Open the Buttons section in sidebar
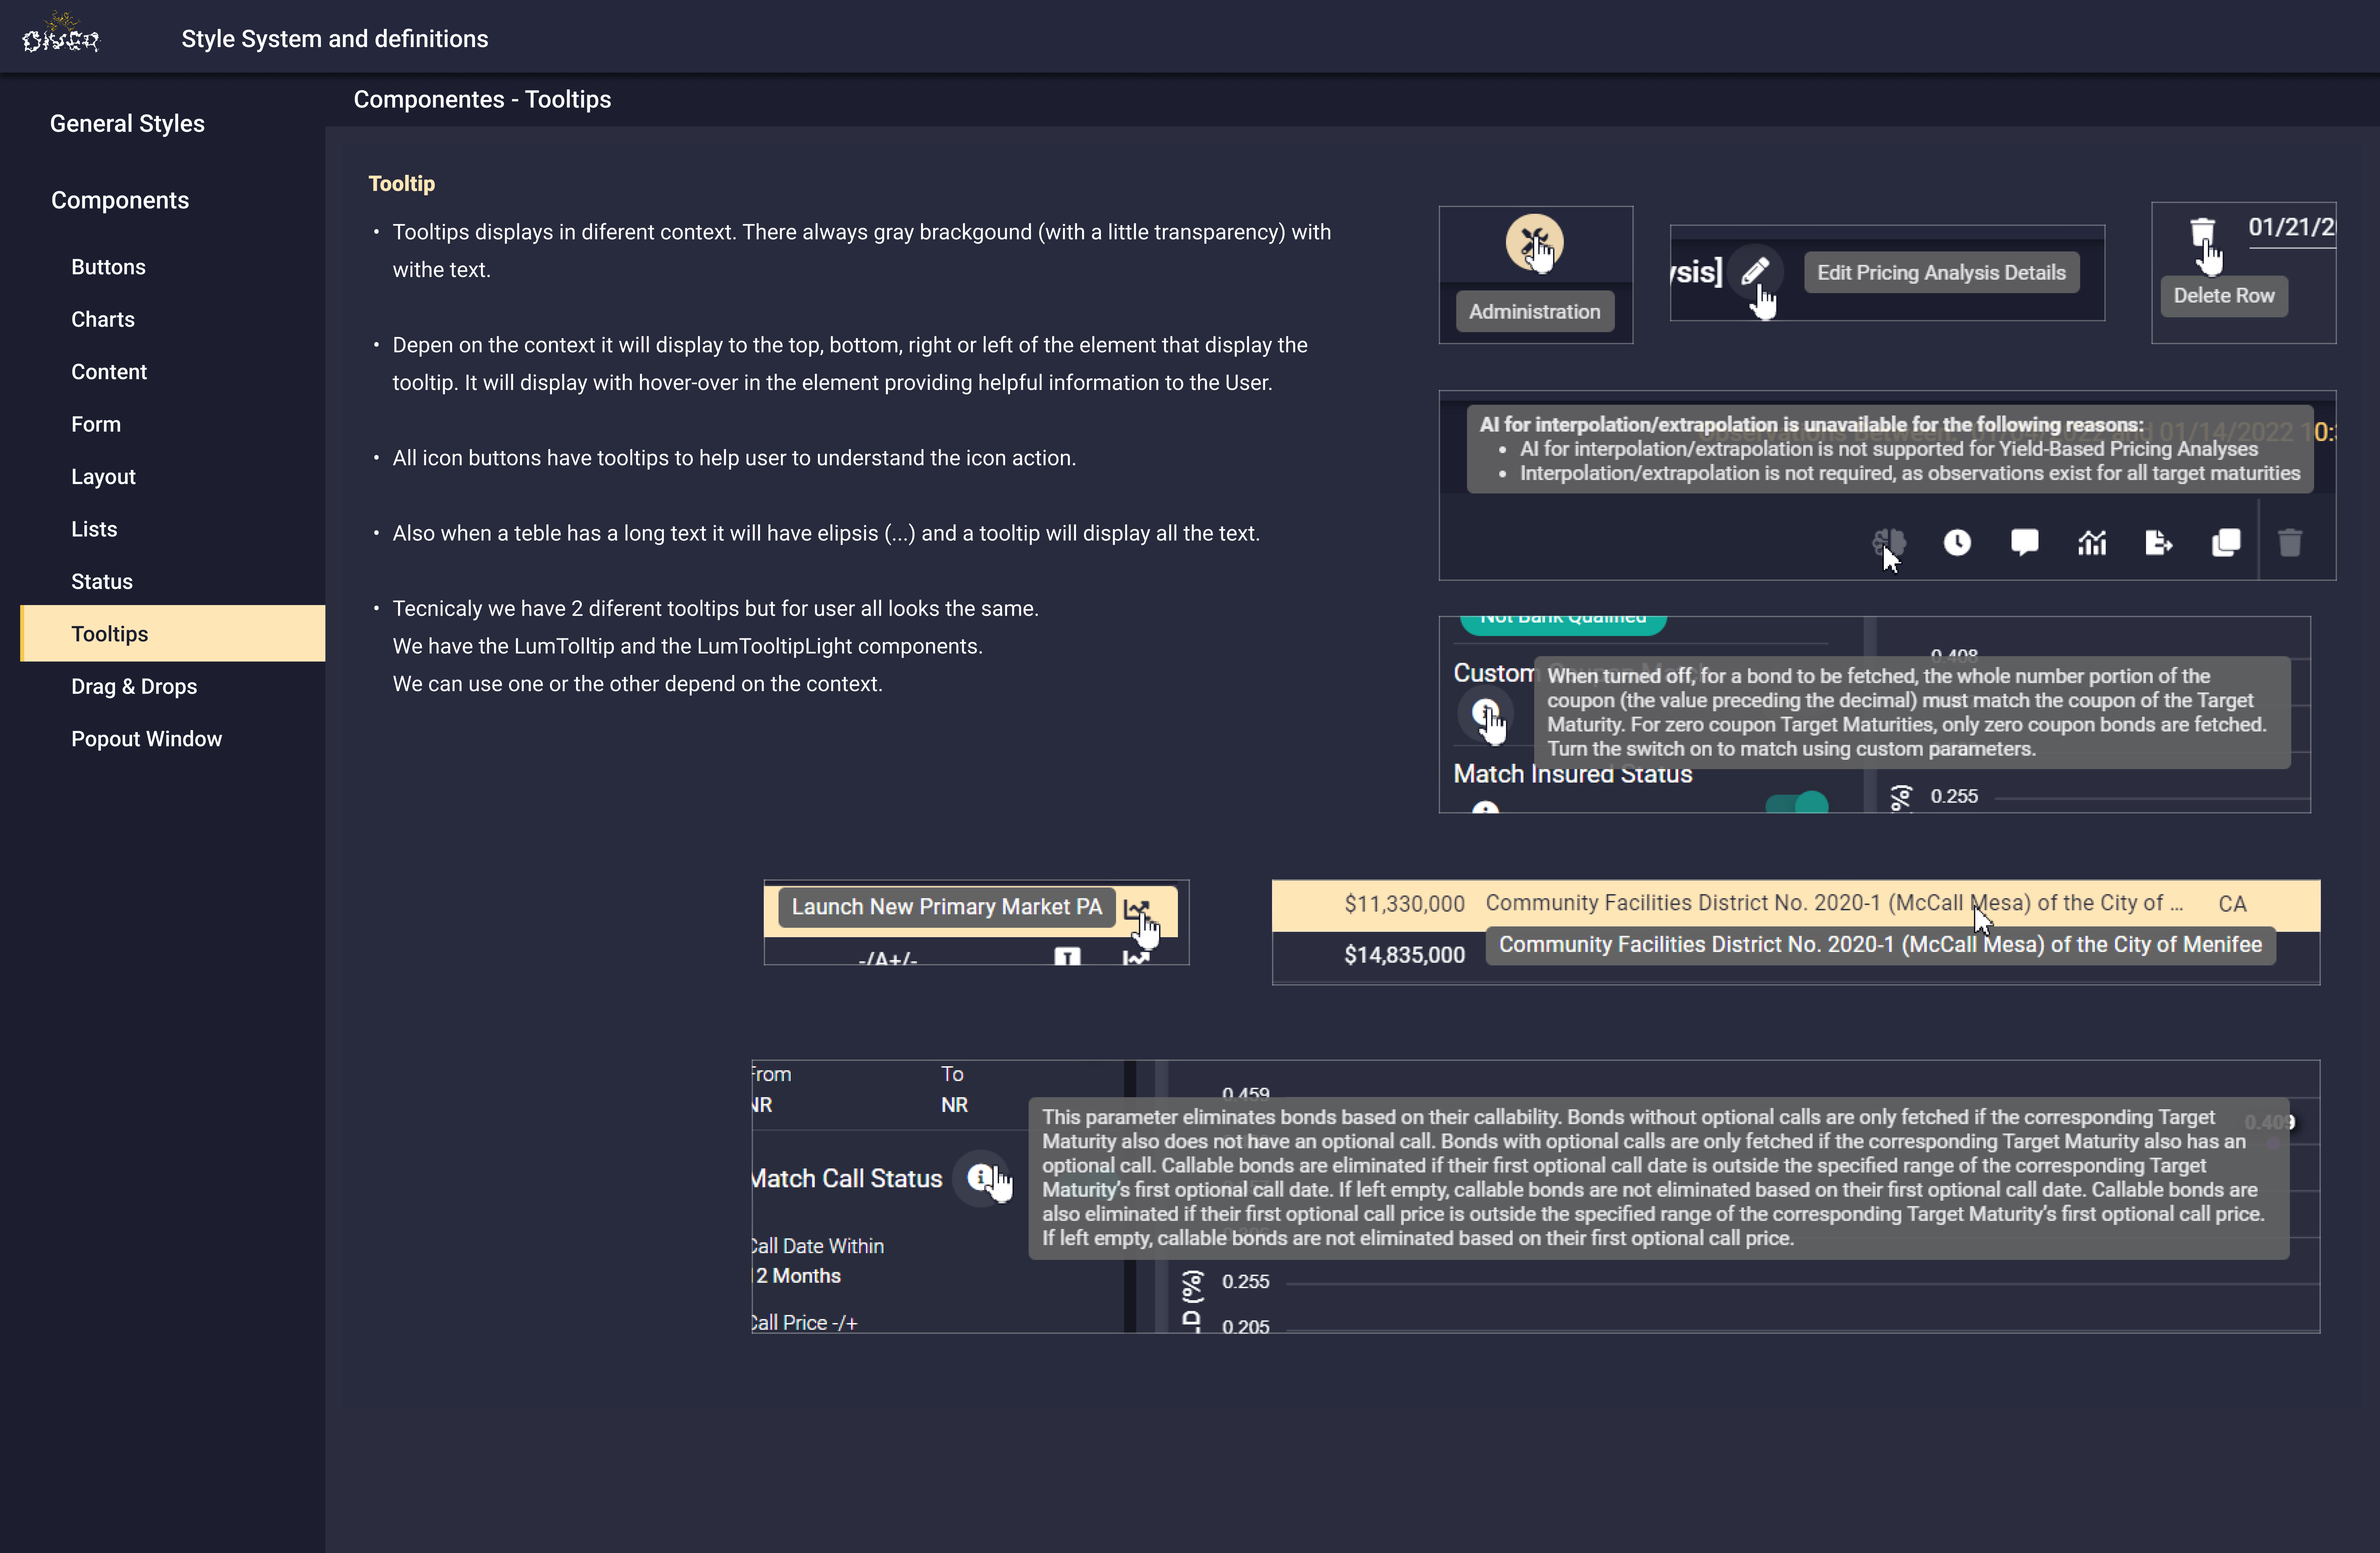Viewport: 2380px width, 1553px height. (108, 267)
